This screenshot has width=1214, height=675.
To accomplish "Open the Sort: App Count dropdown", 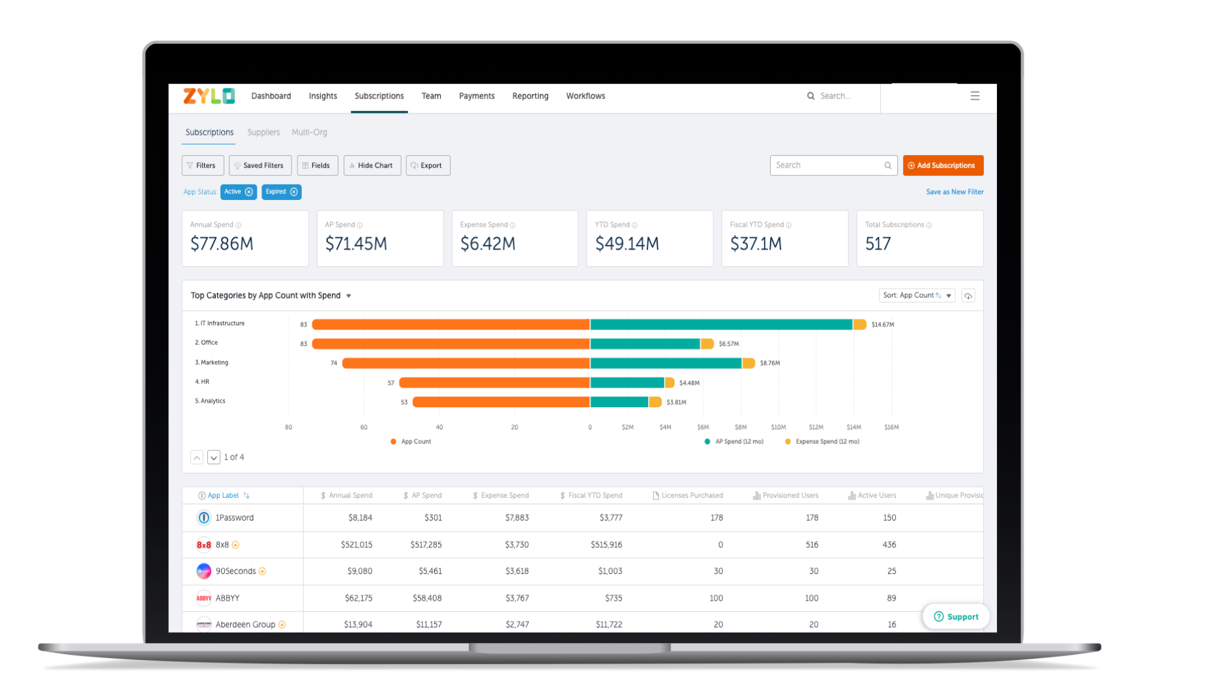I will pos(917,295).
